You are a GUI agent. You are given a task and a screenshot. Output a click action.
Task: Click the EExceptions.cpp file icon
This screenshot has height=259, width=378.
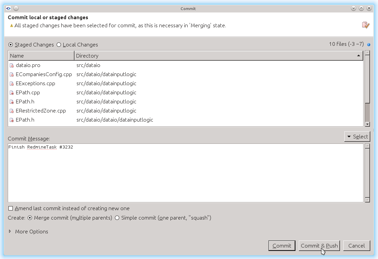point(12,84)
